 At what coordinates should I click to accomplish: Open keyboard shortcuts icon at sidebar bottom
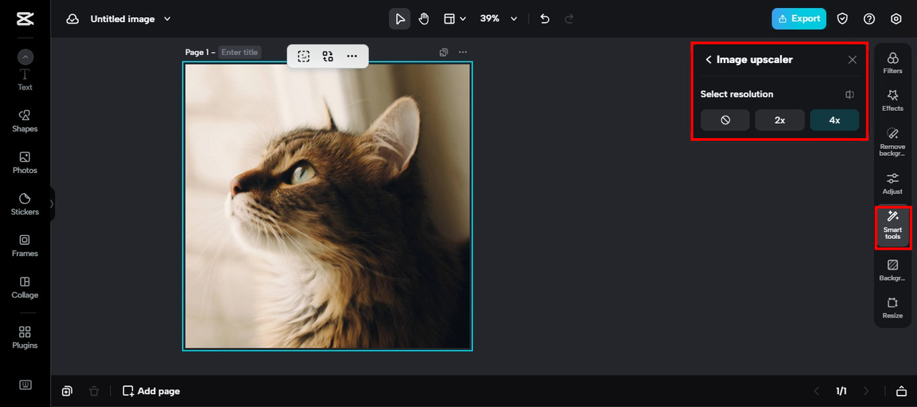25,385
